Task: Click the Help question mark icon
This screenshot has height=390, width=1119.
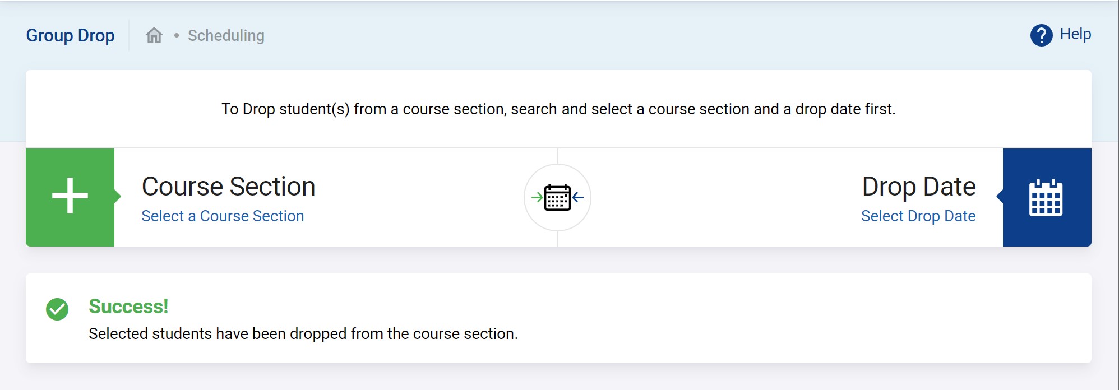Action: coord(1041,35)
